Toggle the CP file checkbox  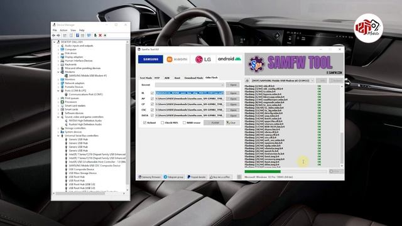[x=152, y=104]
